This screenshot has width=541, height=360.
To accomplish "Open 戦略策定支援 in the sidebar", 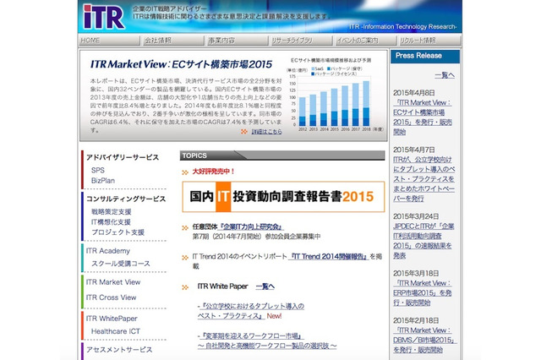I will coord(111,212).
